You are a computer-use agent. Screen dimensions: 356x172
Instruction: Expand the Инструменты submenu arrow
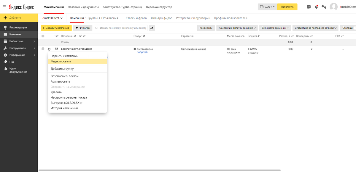pyautogui.click(x=34, y=48)
